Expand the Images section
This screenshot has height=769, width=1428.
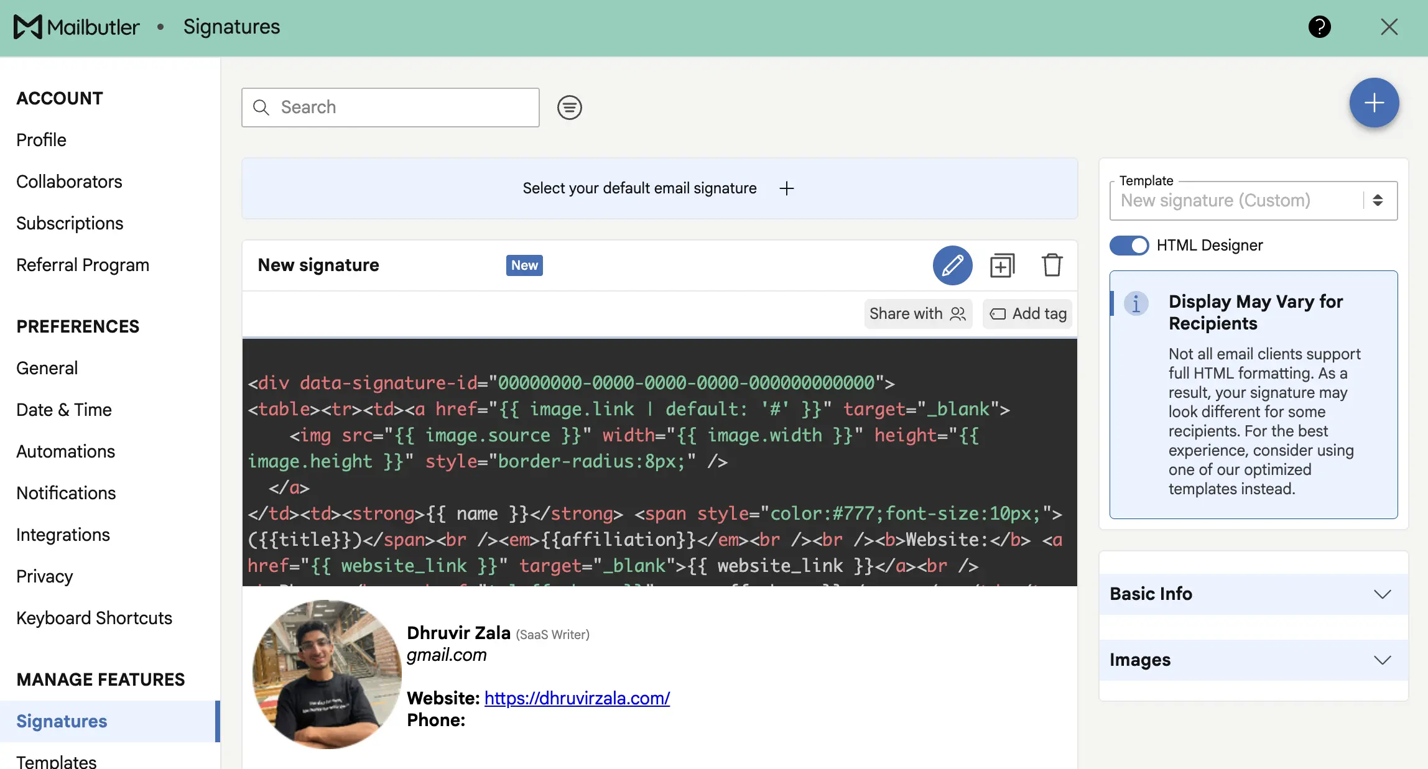coord(1253,660)
